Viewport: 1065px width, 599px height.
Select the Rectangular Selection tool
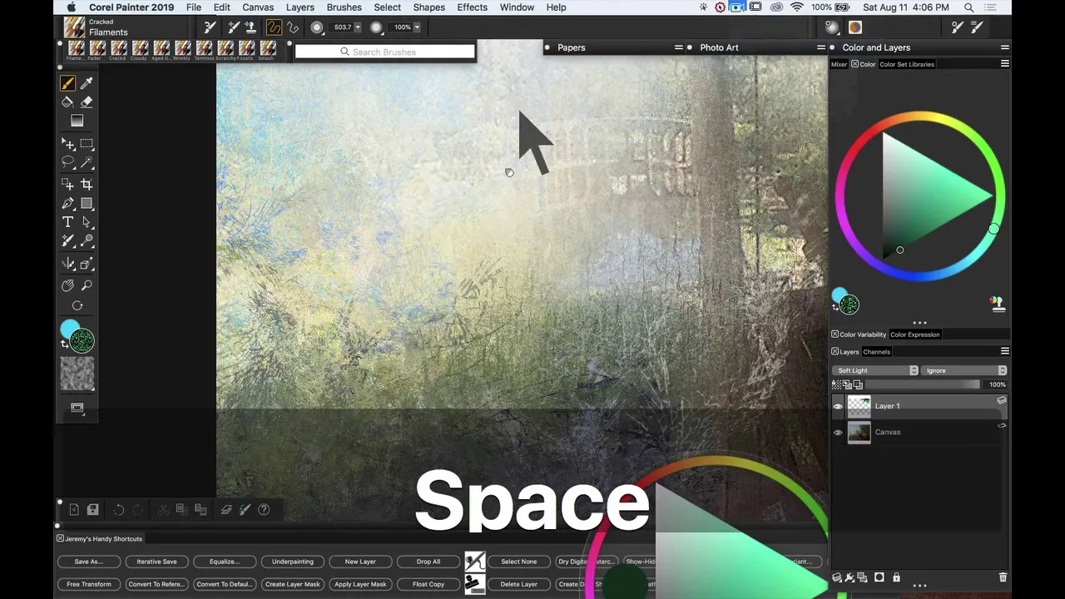pyautogui.click(x=87, y=145)
